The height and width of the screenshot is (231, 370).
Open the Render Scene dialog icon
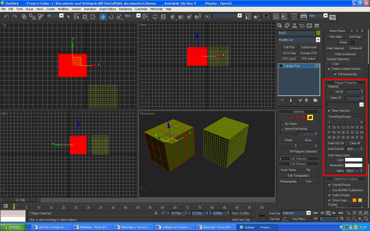click(x=303, y=17)
